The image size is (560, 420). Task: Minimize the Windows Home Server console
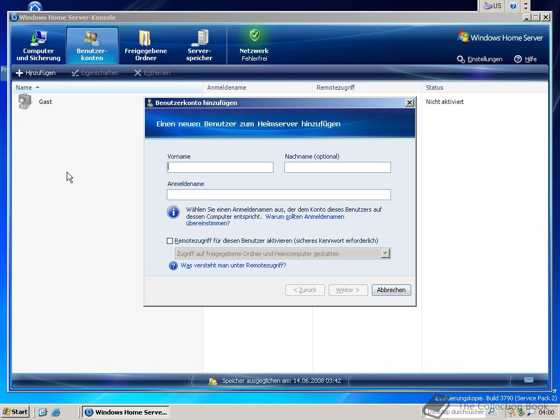[527, 17]
